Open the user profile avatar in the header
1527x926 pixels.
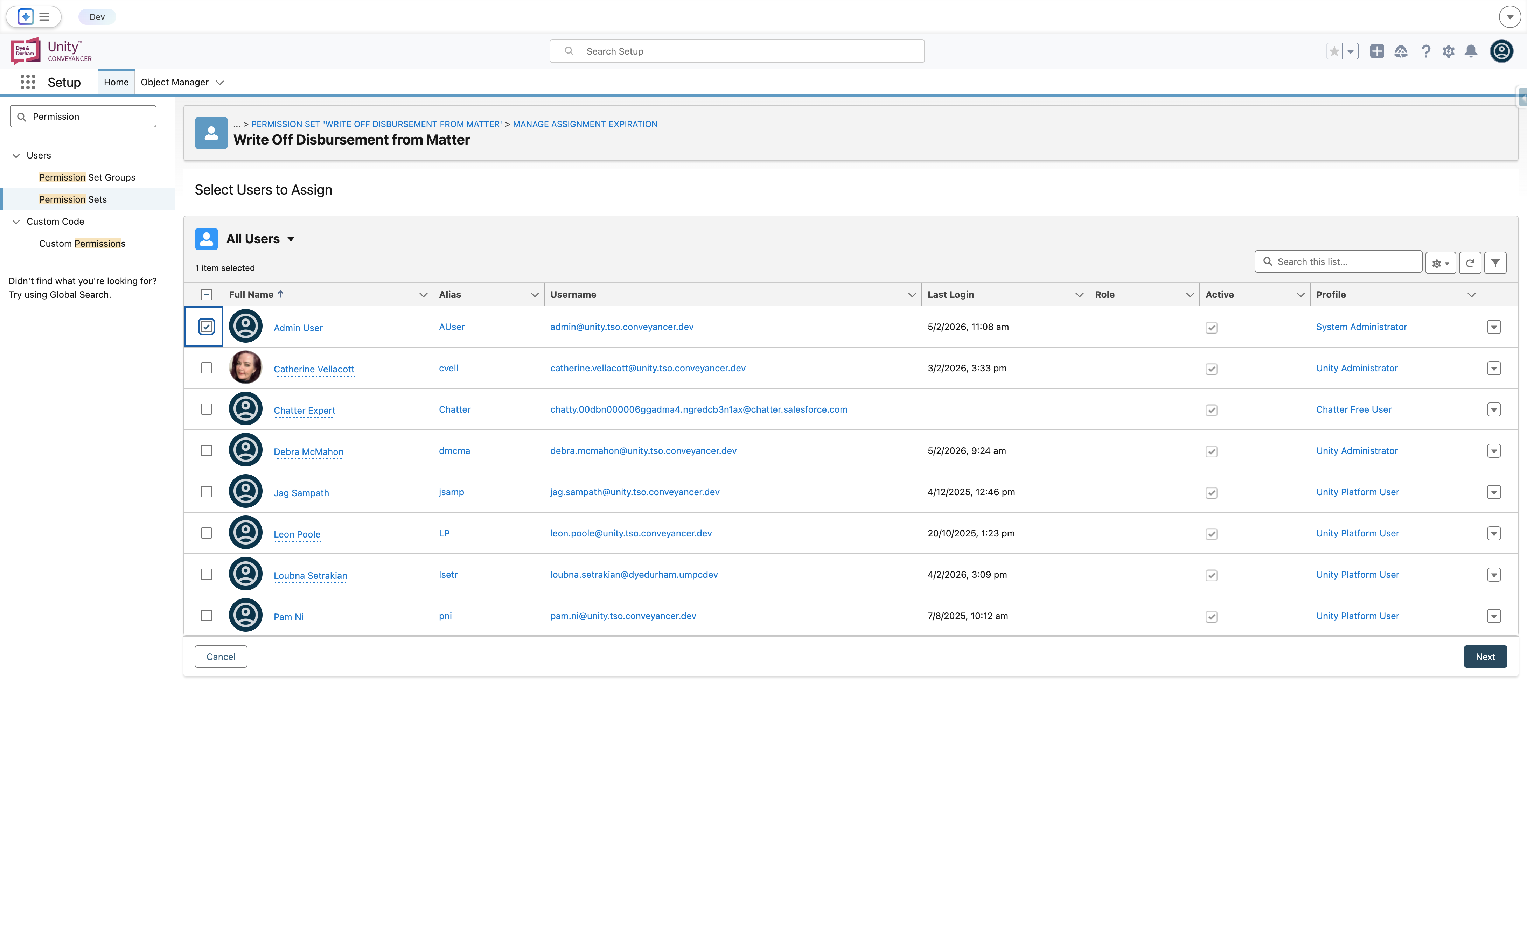coord(1501,51)
